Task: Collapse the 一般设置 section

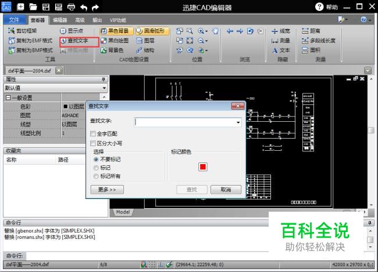Action: tap(8, 97)
